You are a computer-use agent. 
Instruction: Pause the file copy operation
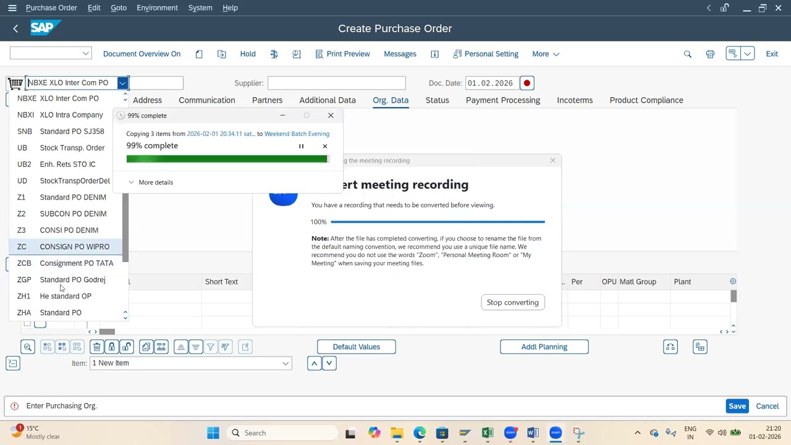[x=302, y=146]
